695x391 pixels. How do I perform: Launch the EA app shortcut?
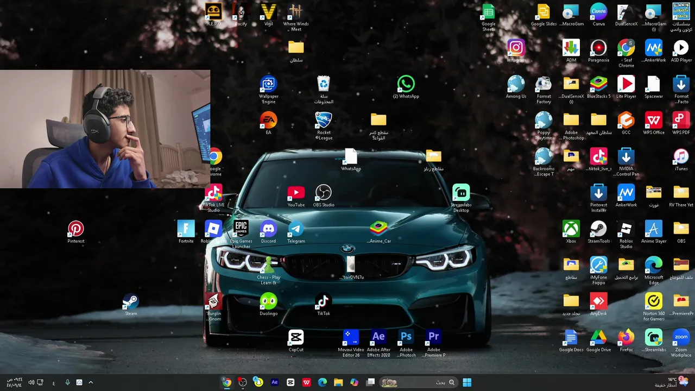[268, 123]
